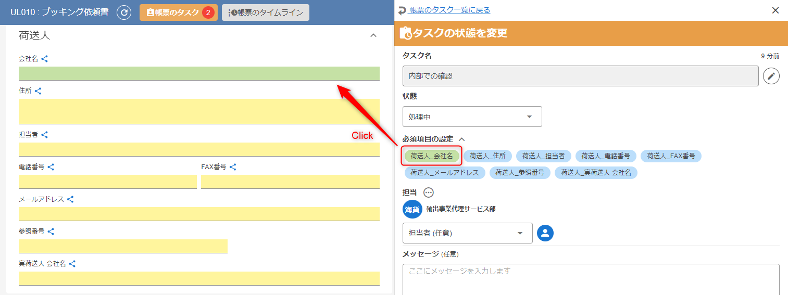Image resolution: width=788 pixels, height=295 pixels.
Task: Toggle the 荷送人_メールアドレス required item chip
Action: (445, 173)
